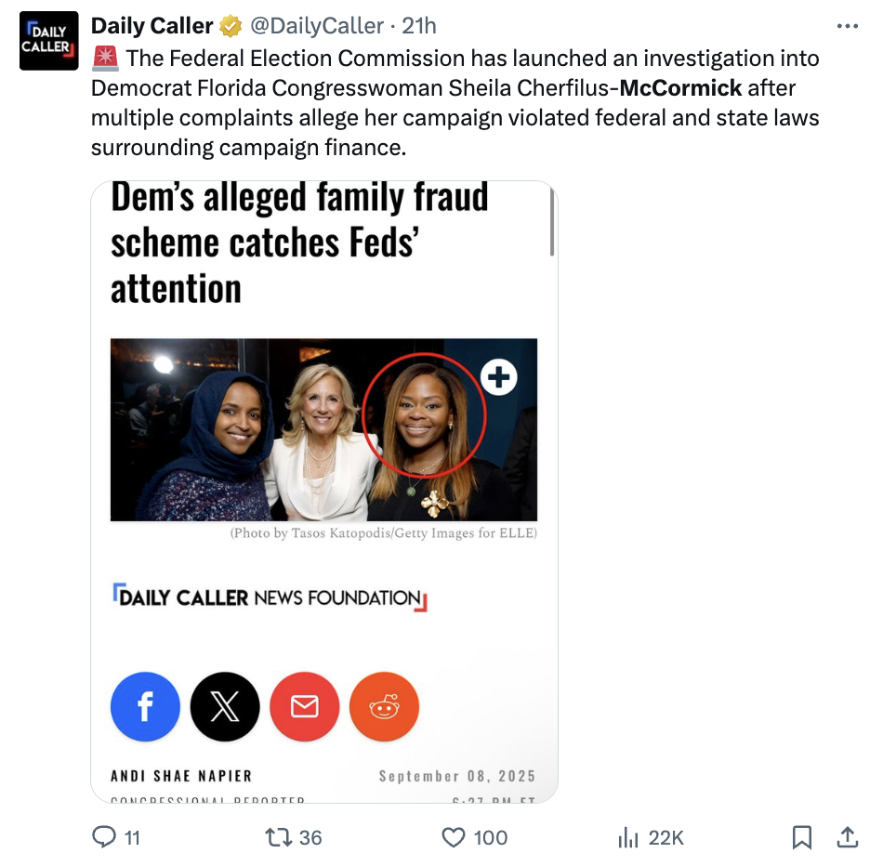This screenshot has width=883, height=866.
Task: Share article via X icon
Action: (x=225, y=707)
